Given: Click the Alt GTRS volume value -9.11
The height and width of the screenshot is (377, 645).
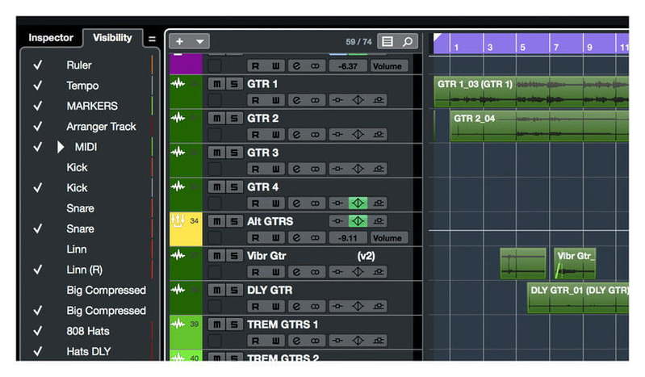Looking at the screenshot, I should click(348, 238).
